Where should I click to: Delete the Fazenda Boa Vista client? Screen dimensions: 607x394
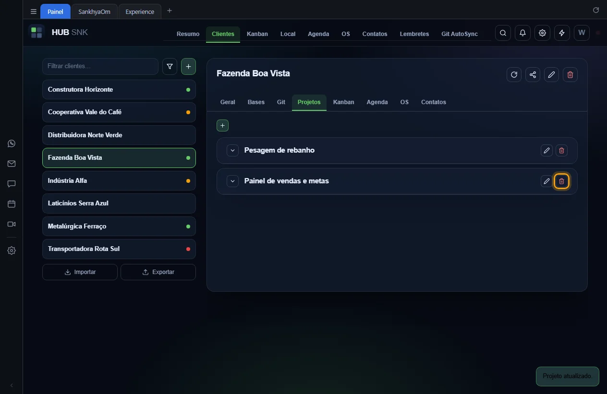(570, 74)
